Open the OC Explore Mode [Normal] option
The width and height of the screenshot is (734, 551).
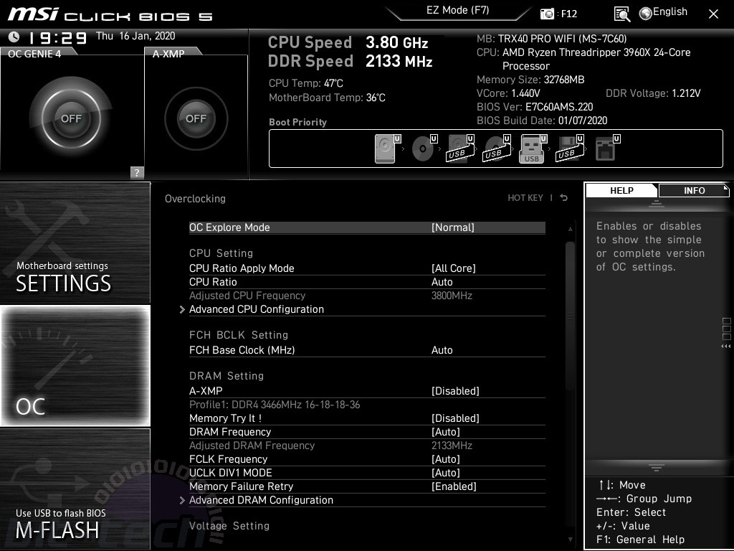click(x=367, y=227)
